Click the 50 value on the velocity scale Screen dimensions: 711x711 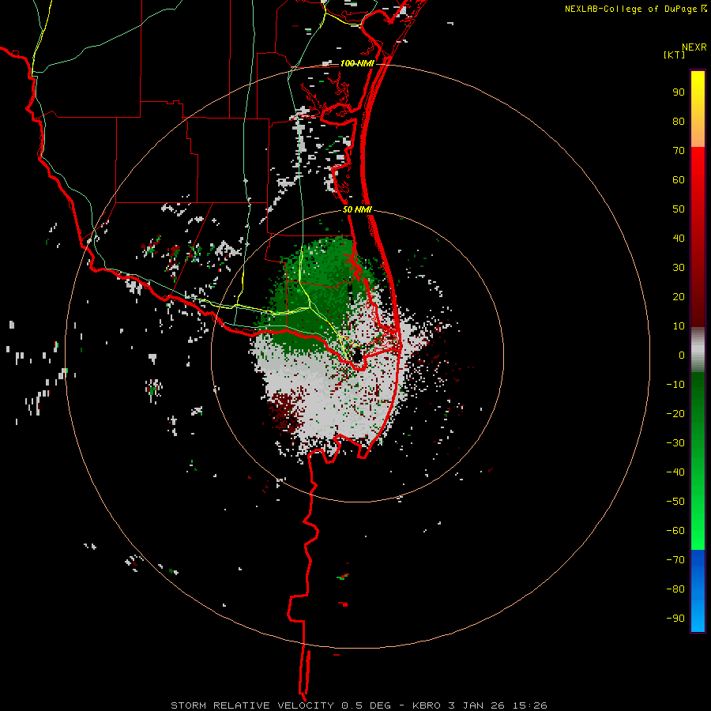(679, 209)
